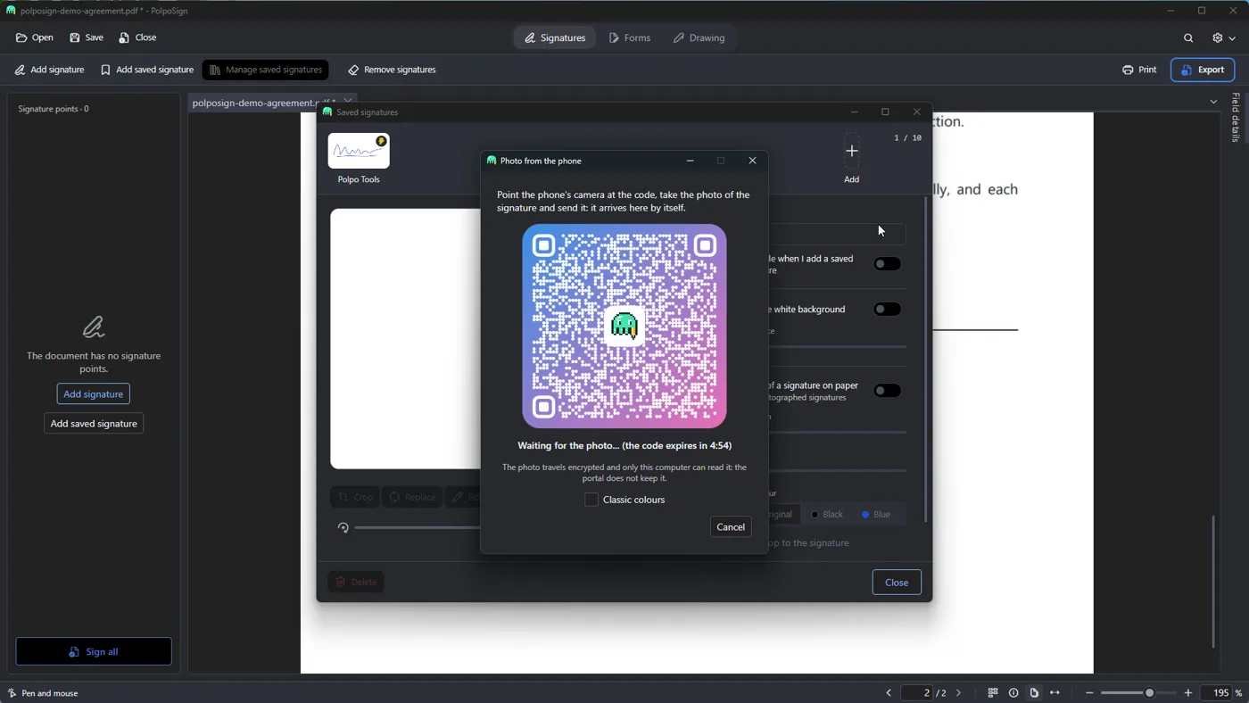Click the search magnifier icon

[1188, 38]
